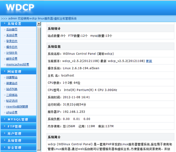Screen dimensions: 176x152
Task: Open memcached设置 link
Action: click(x=18, y=64)
